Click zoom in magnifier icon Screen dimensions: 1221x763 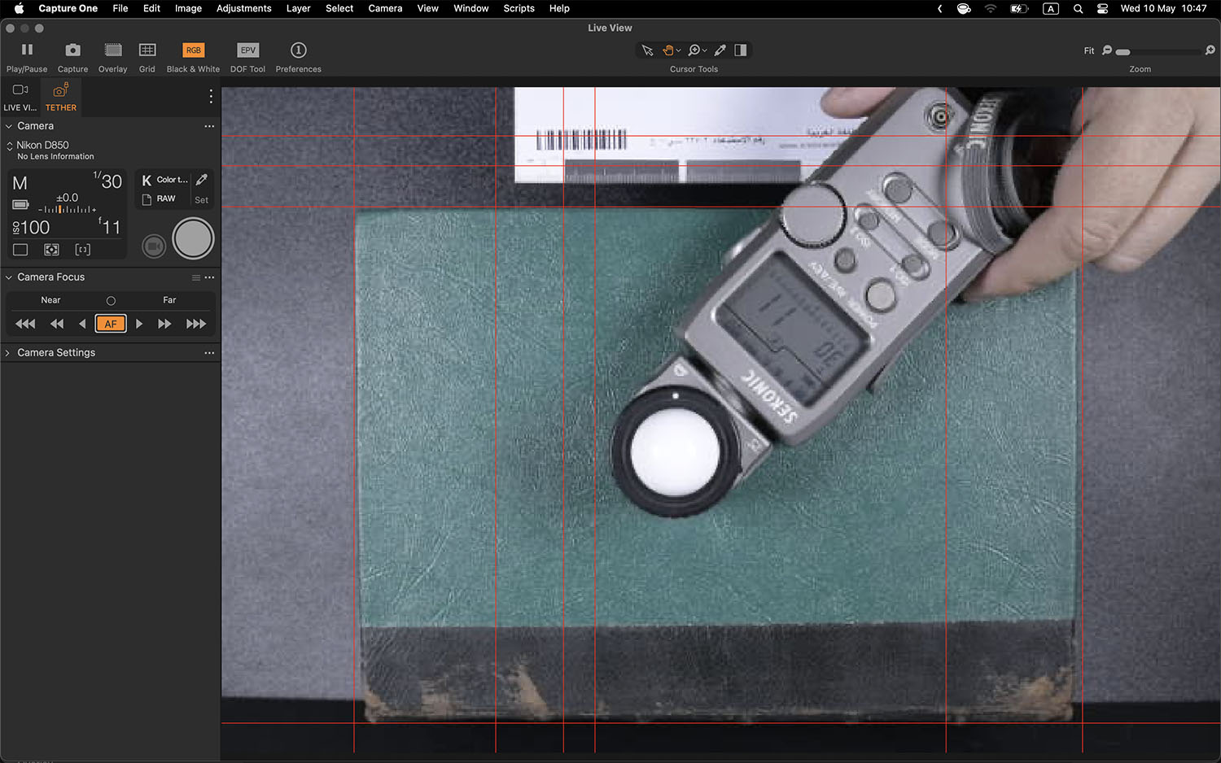(1210, 50)
